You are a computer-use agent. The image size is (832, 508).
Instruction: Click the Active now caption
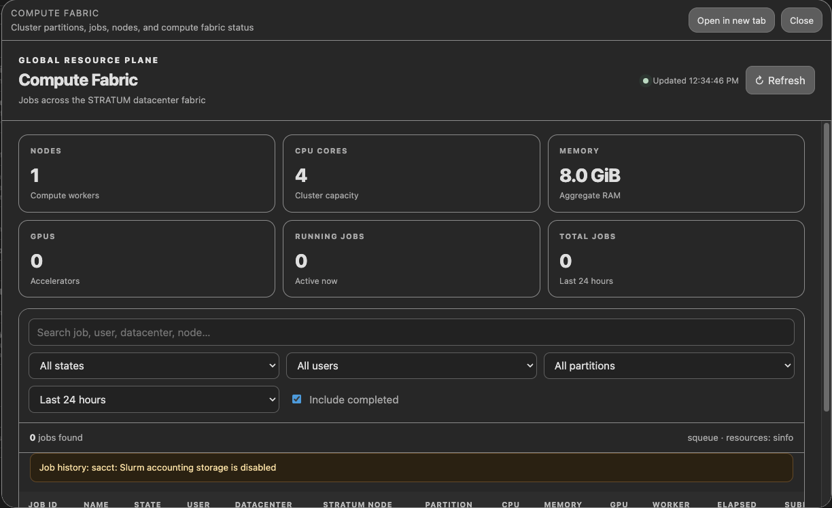316,281
